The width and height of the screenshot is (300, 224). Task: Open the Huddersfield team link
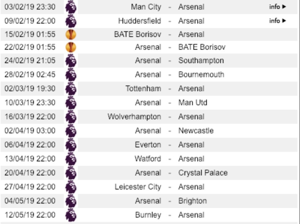coord(139,21)
